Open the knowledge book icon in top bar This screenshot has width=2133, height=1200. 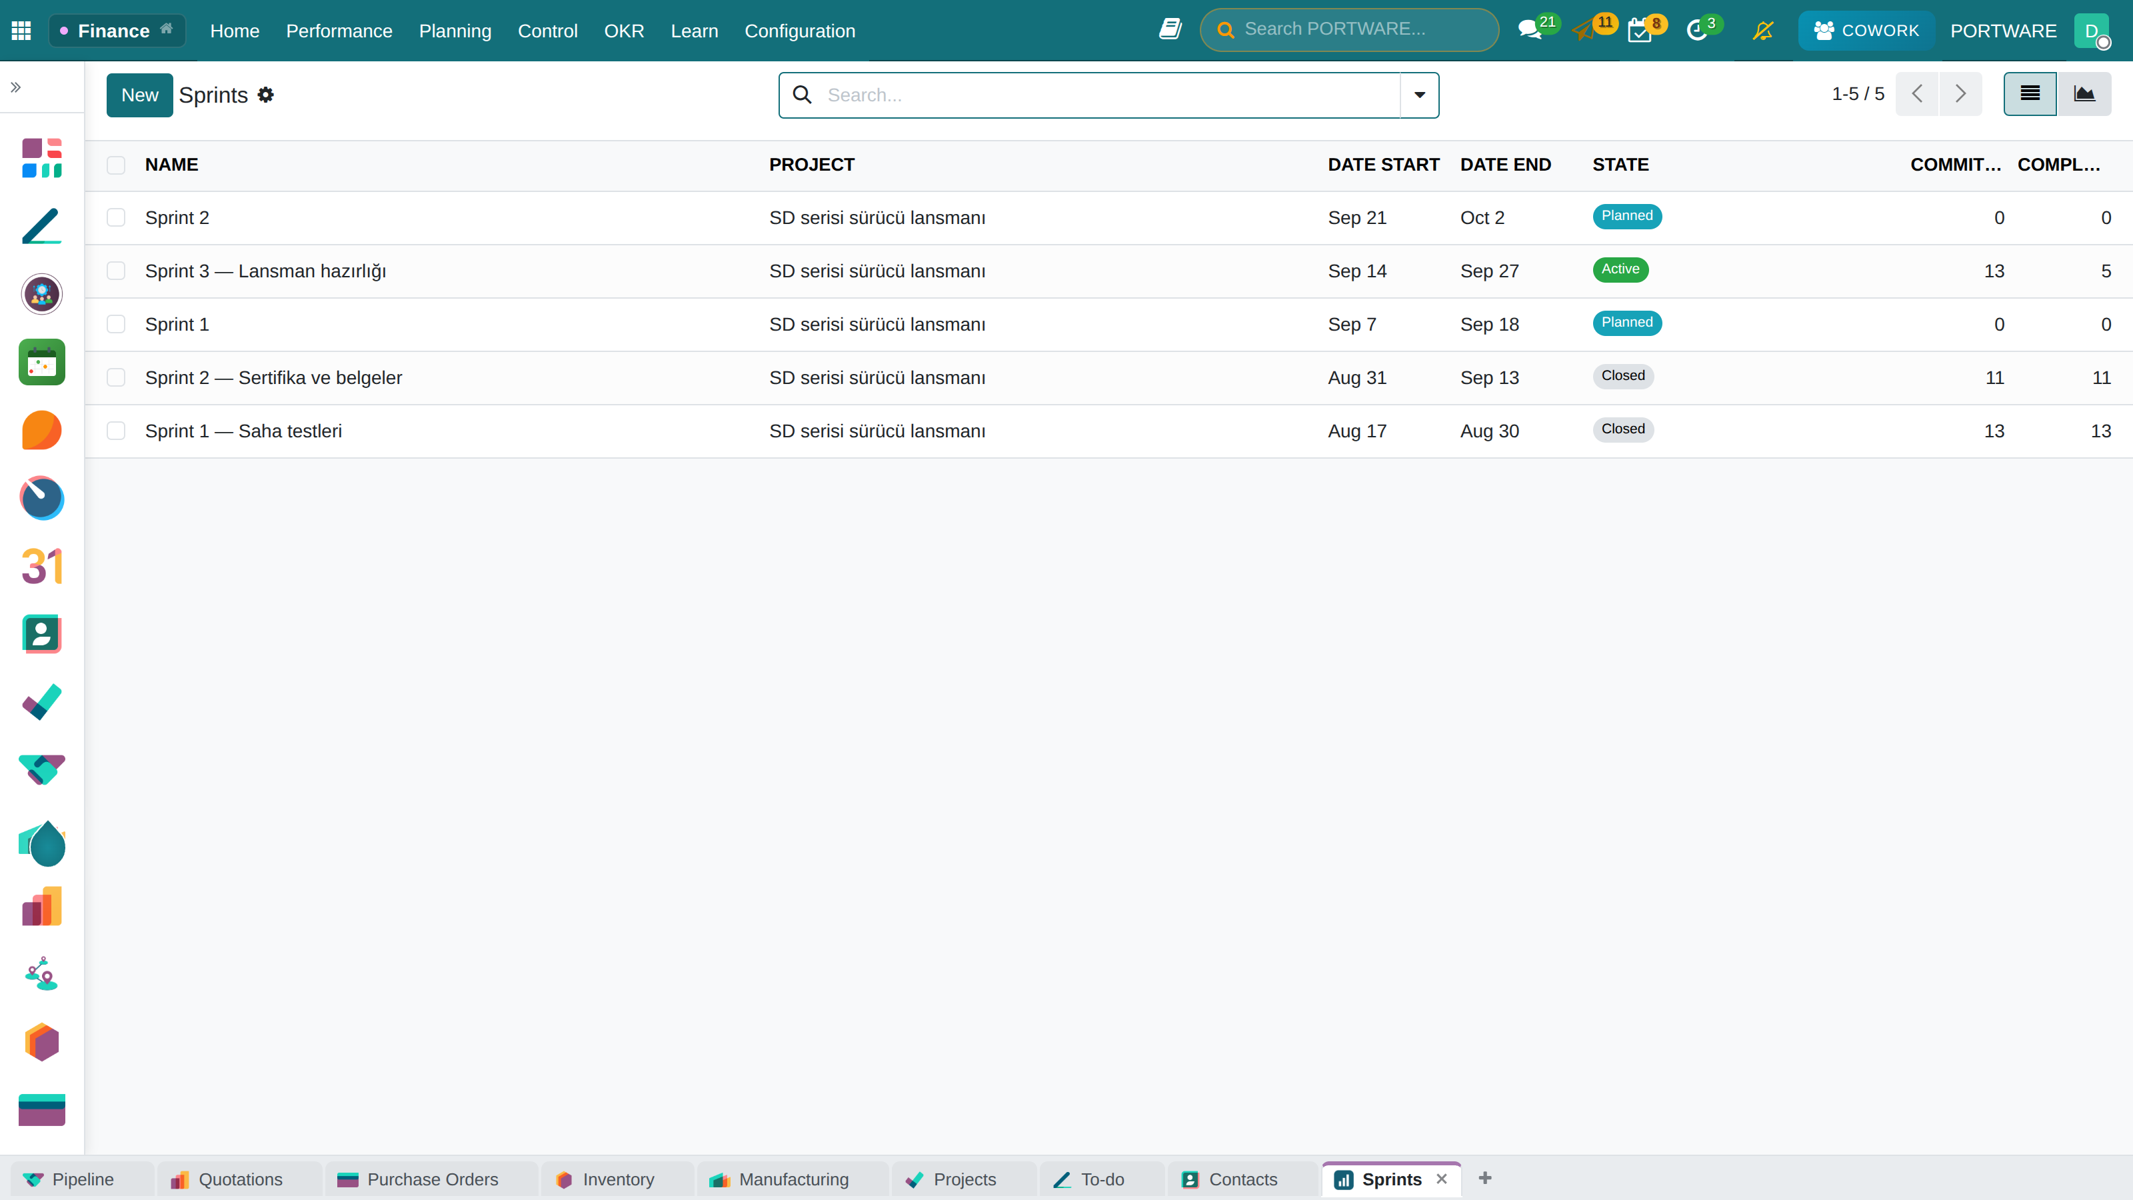coord(1170,30)
